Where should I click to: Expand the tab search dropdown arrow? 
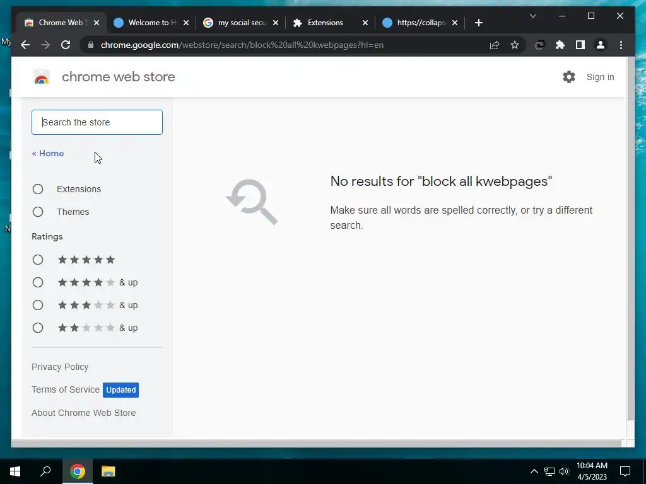532,16
